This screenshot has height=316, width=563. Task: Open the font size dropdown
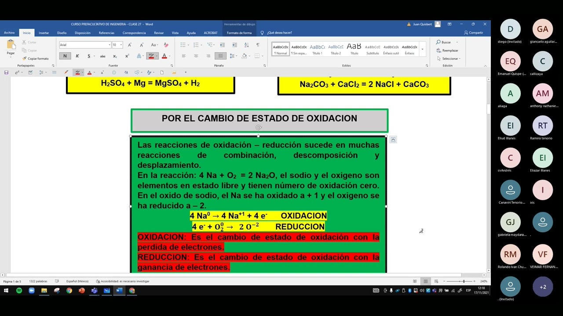tap(121, 45)
